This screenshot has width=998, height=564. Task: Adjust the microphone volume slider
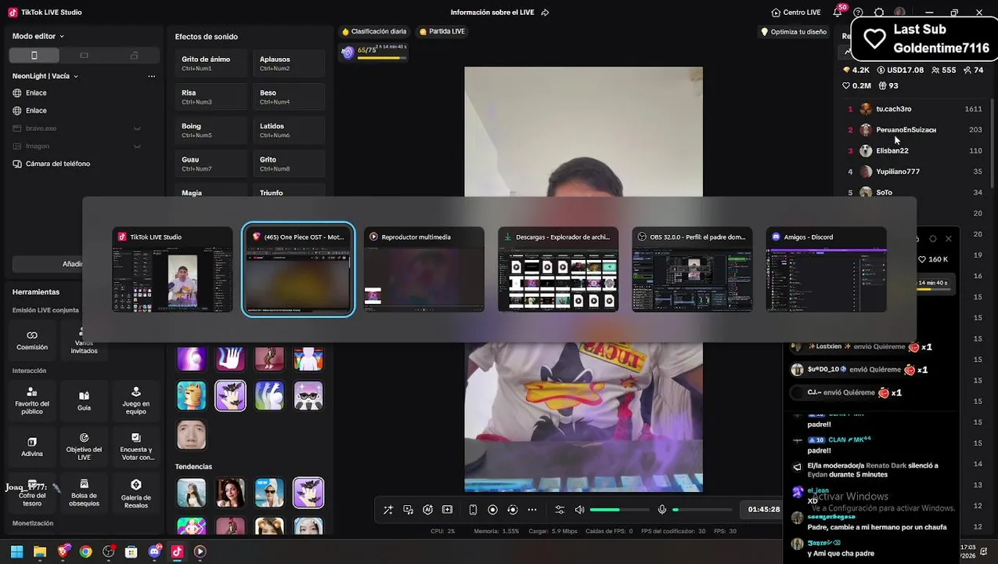[x=702, y=509]
